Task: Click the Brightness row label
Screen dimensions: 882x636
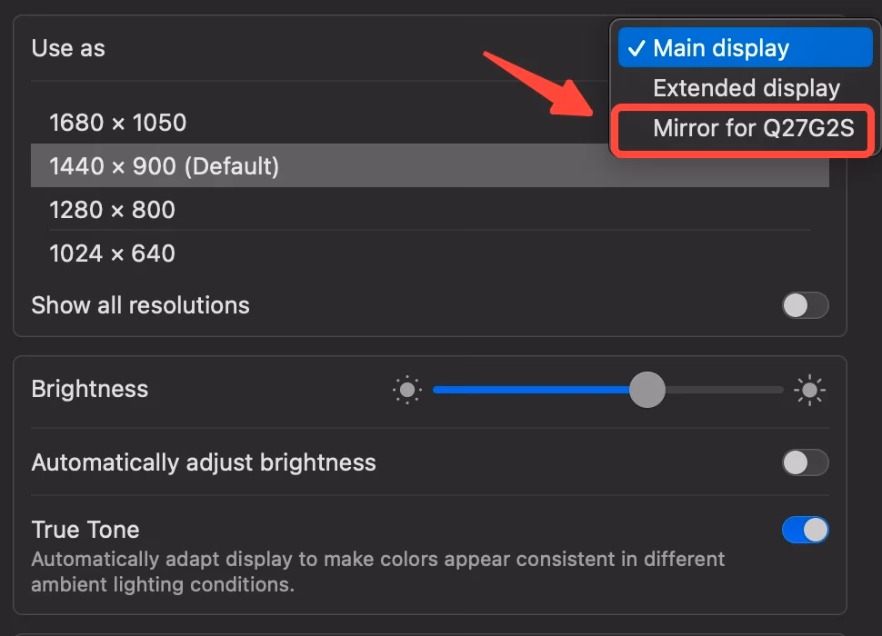Action: (89, 390)
